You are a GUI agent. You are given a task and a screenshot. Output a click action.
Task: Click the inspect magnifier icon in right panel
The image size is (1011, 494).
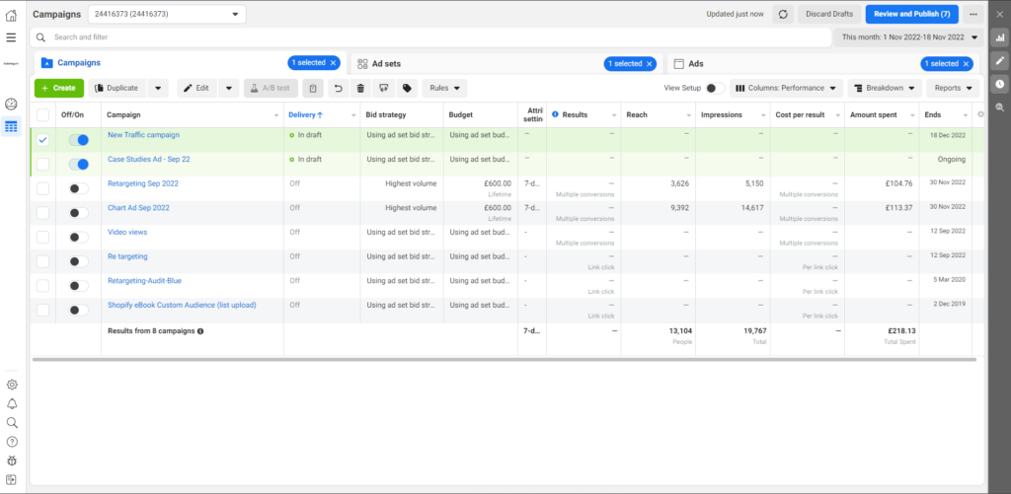[1000, 106]
